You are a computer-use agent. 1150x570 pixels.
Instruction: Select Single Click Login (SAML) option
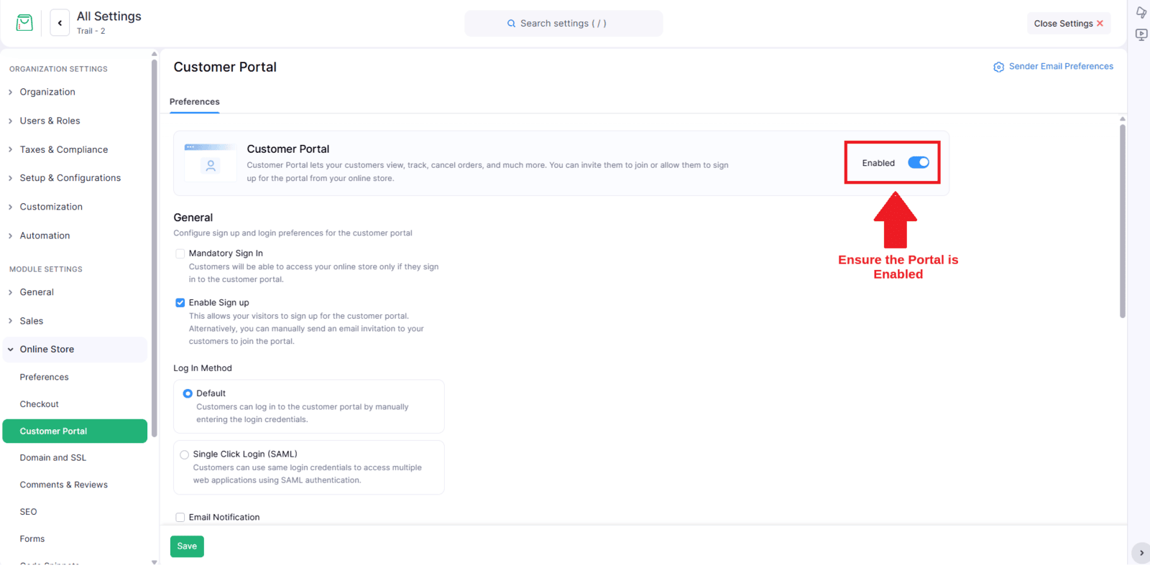pyautogui.click(x=185, y=454)
